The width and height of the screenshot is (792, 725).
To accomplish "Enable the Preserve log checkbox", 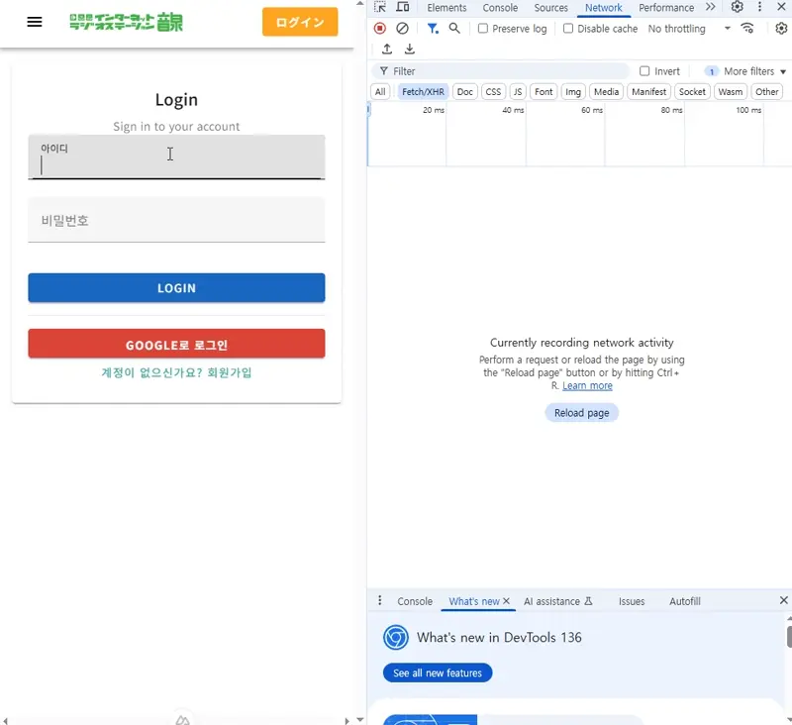I will (x=483, y=29).
